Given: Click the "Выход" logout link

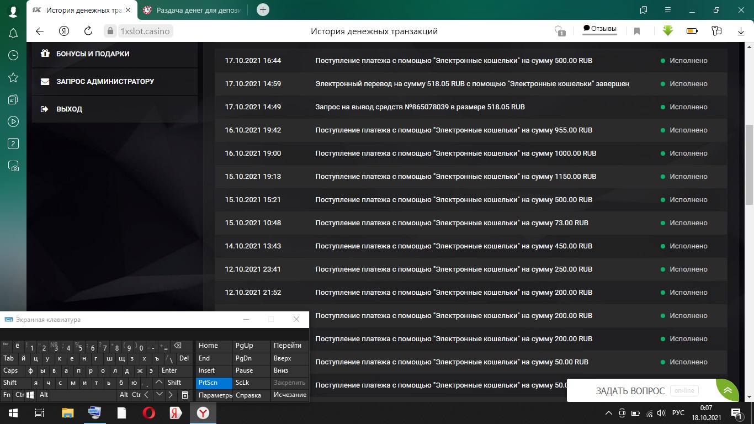Looking at the screenshot, I should point(69,109).
